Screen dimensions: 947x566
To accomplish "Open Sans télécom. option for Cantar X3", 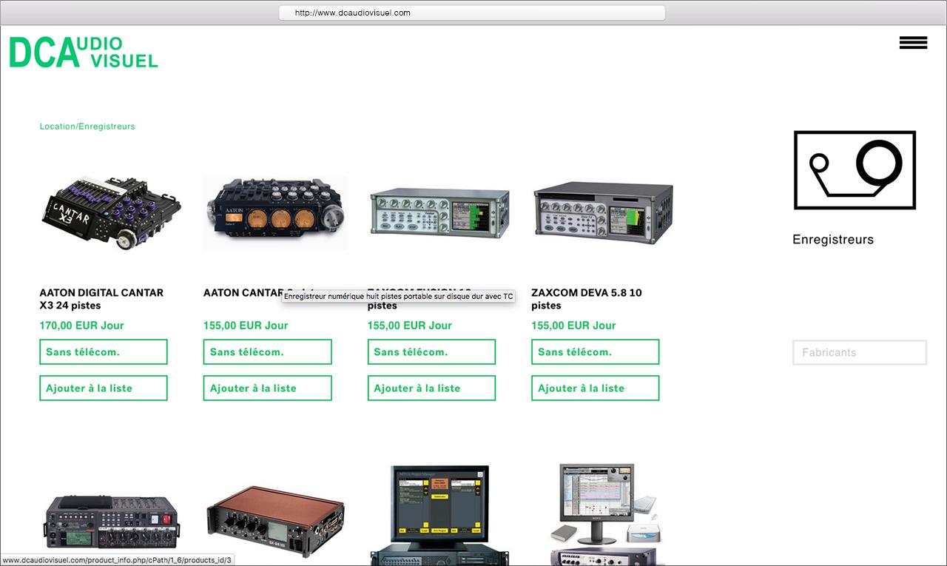I will click(x=104, y=352).
